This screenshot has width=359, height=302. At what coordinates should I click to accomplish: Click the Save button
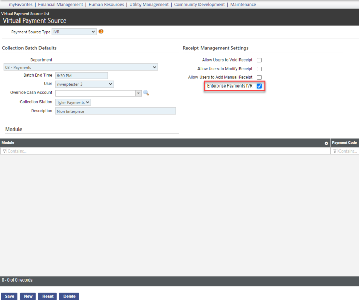coord(9,296)
